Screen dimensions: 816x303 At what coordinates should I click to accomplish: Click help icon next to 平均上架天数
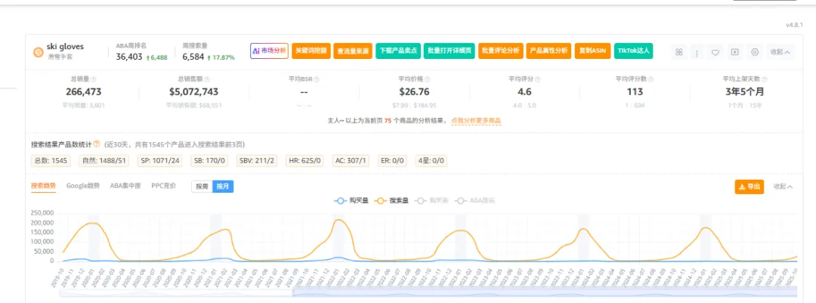pyautogui.click(x=764, y=79)
